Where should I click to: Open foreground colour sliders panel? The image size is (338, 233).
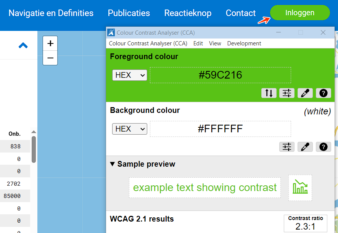point(287,93)
